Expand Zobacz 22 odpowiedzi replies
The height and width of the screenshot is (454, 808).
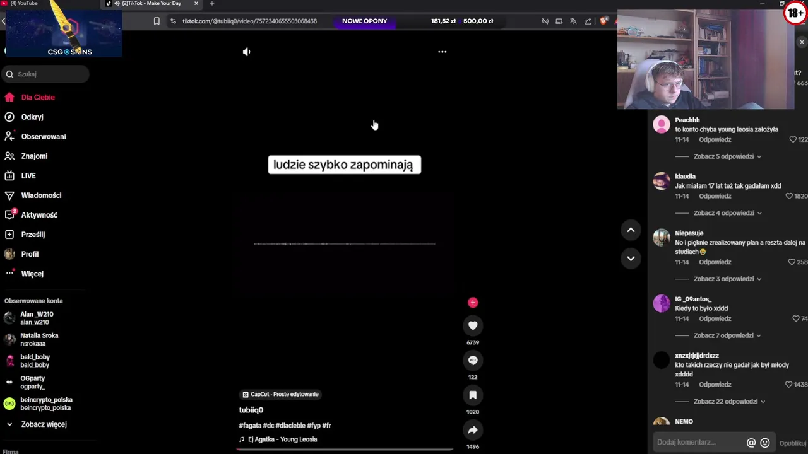[x=729, y=401]
